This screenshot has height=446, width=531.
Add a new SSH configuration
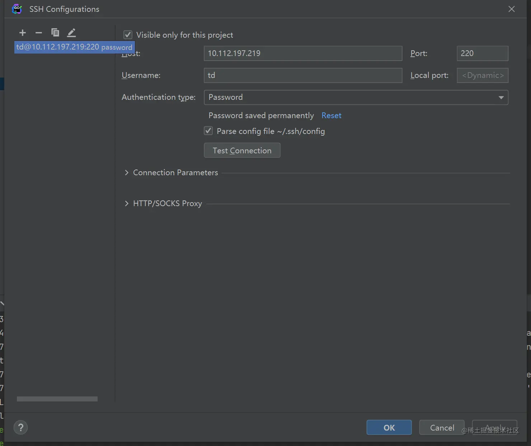coord(23,33)
